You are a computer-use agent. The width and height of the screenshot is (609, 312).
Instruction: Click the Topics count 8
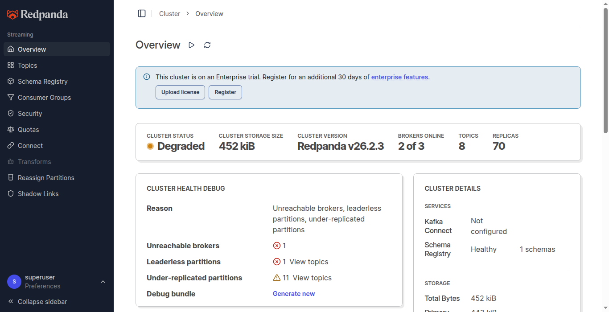pos(462,146)
